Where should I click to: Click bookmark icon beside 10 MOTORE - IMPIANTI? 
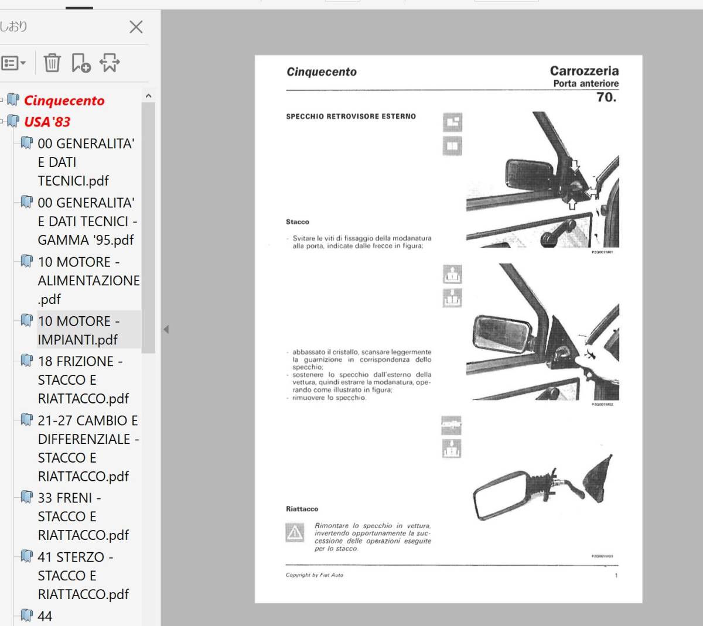click(27, 320)
